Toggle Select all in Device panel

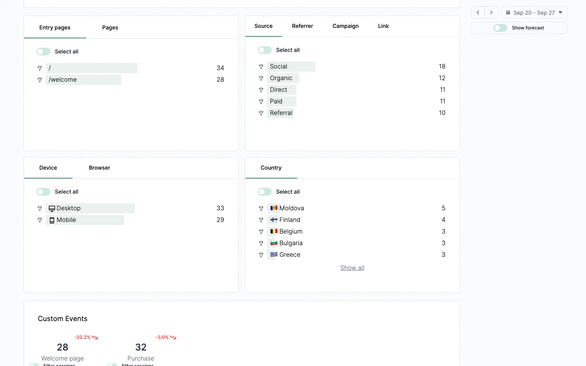pyautogui.click(x=43, y=192)
